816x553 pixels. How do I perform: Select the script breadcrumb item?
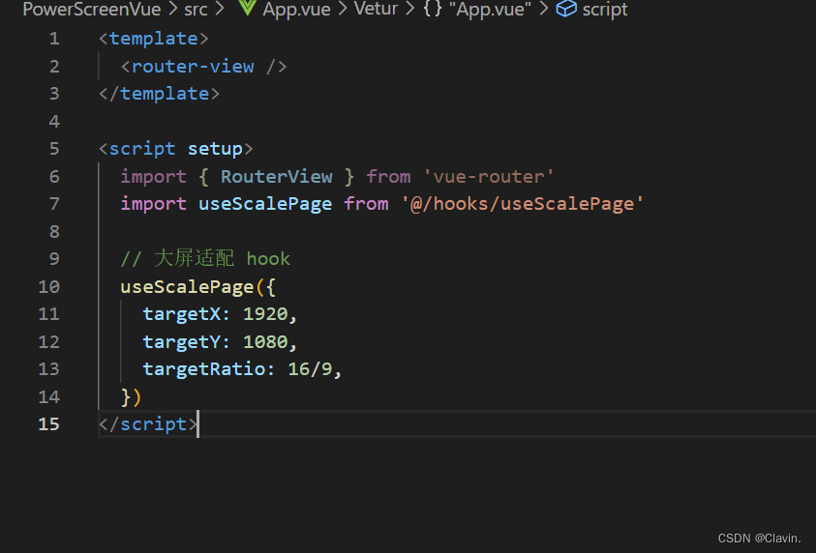tap(605, 10)
